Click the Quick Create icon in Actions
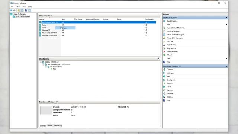 (164, 21)
